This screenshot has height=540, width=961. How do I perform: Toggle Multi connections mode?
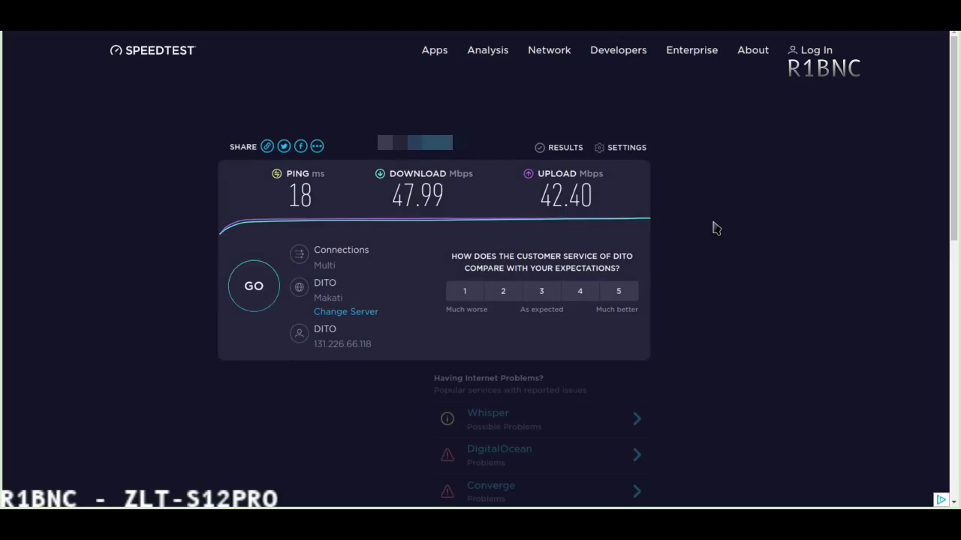(324, 265)
